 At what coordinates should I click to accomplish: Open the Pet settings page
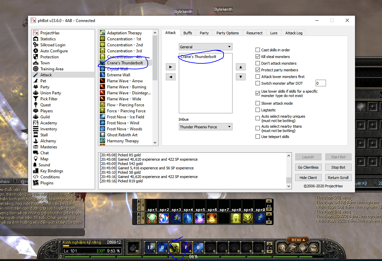[43, 81]
